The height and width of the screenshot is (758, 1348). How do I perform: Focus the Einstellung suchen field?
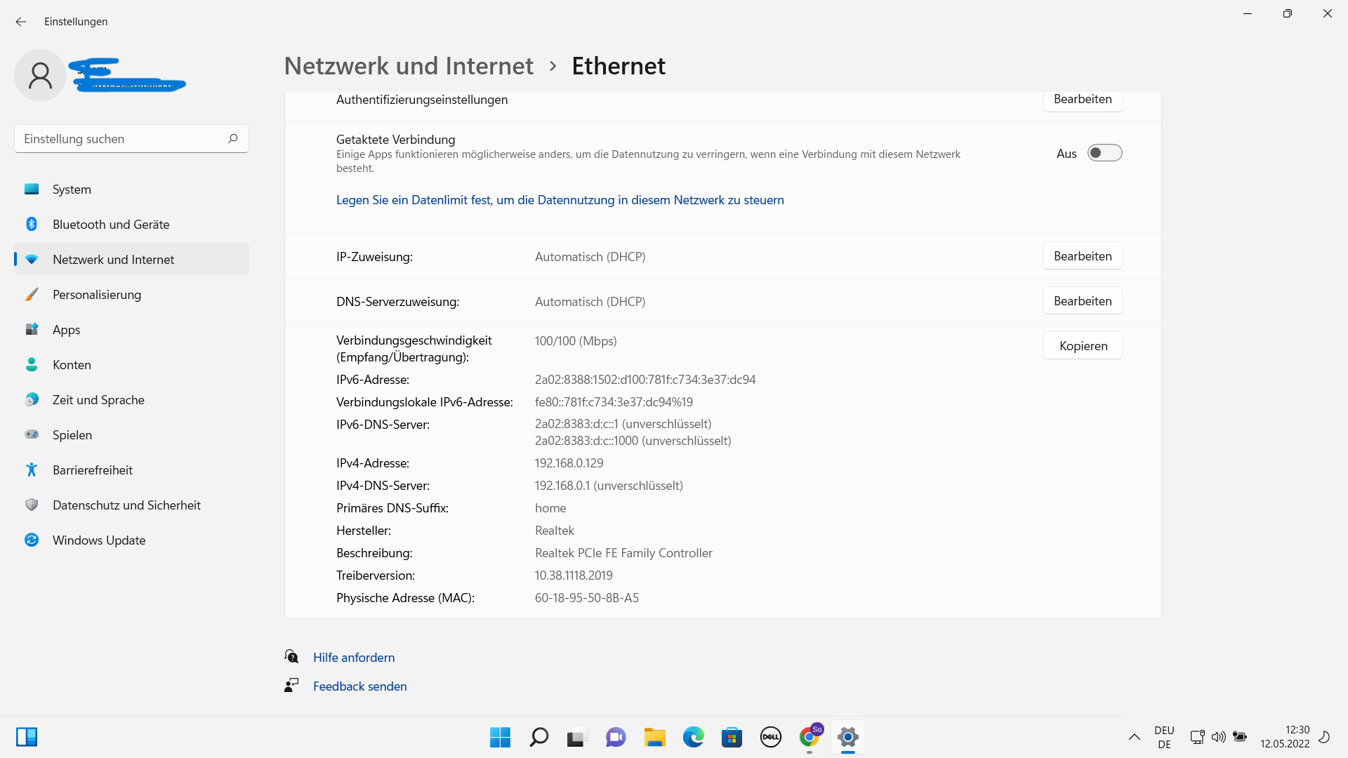119,139
